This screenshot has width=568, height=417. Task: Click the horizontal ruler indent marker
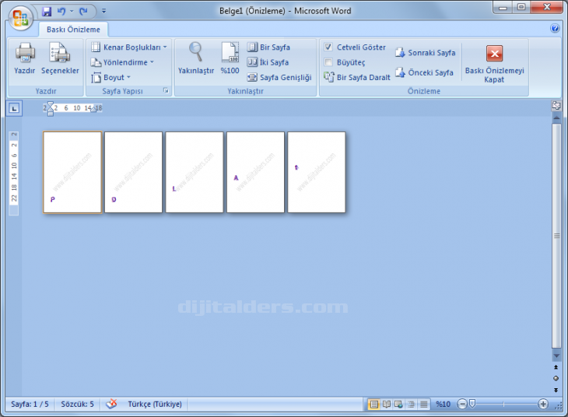pyautogui.click(x=51, y=108)
